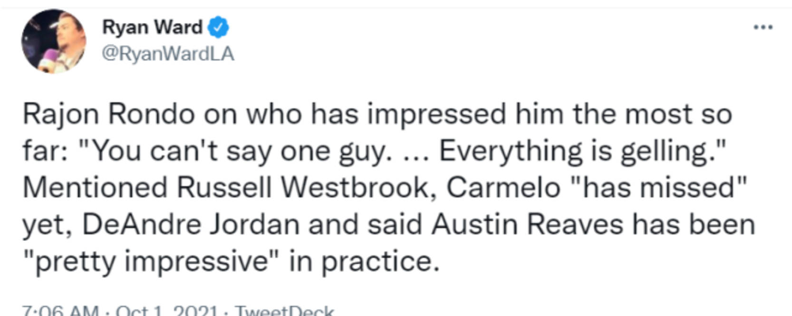Open the @RyanWardLA handle link
The height and width of the screenshot is (316, 792).
coord(168,54)
